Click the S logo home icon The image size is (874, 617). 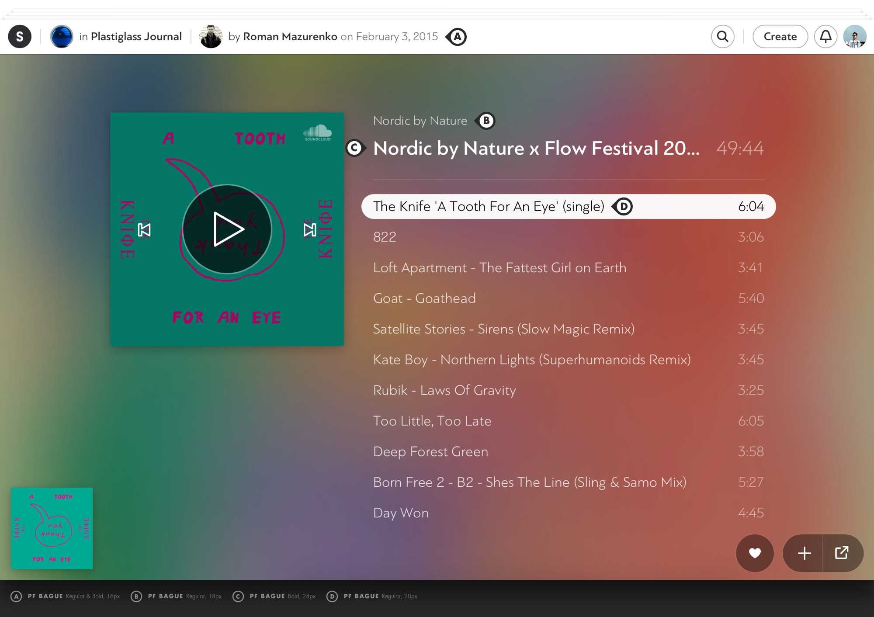point(20,36)
